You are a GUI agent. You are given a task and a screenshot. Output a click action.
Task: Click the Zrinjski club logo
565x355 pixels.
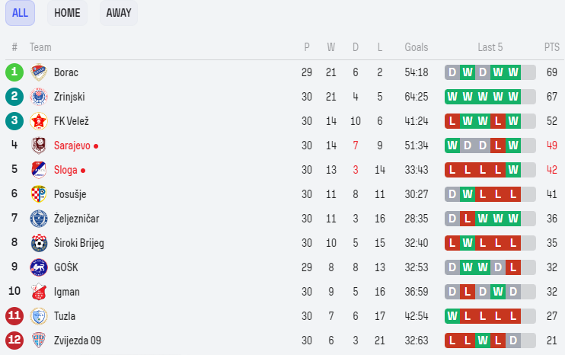click(x=39, y=97)
